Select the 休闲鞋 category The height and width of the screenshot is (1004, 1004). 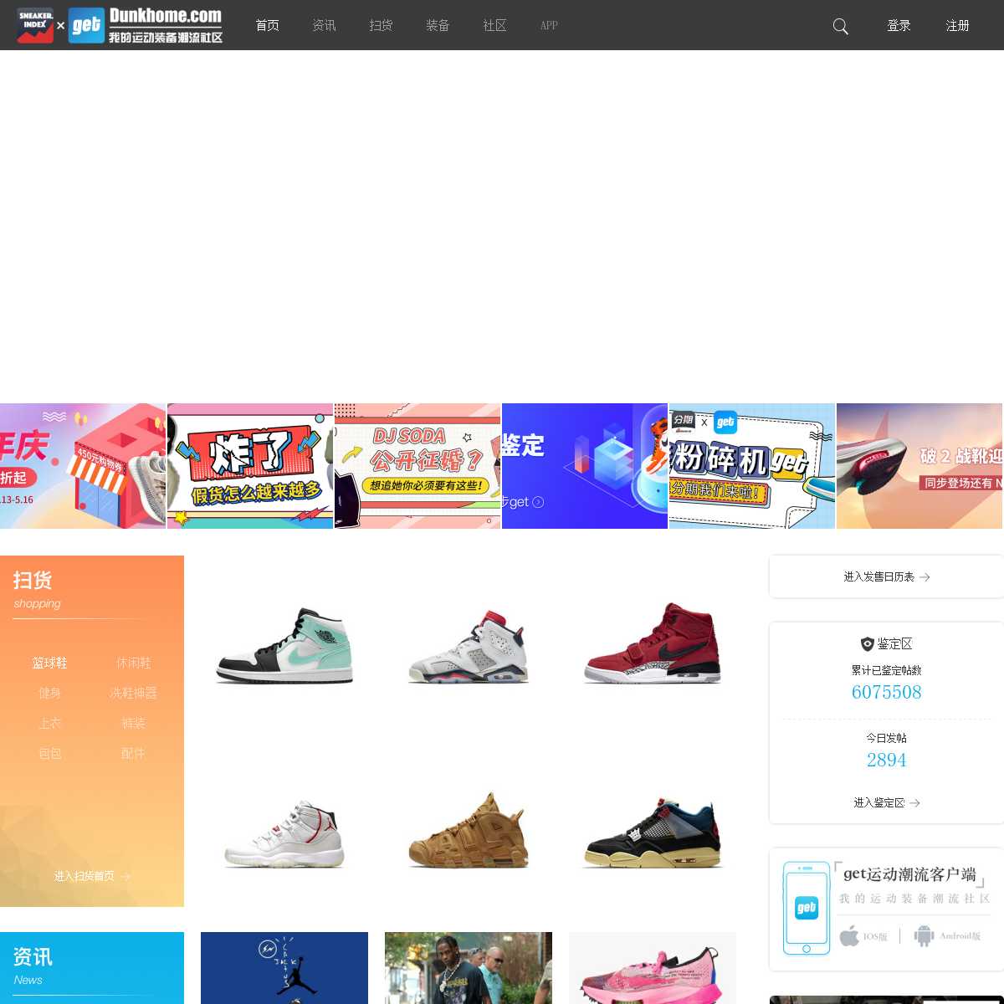(134, 663)
